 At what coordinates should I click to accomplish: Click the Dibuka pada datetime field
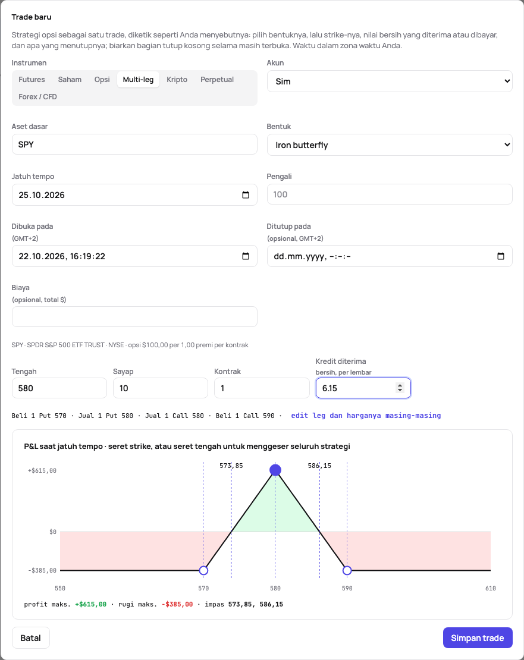click(x=134, y=256)
